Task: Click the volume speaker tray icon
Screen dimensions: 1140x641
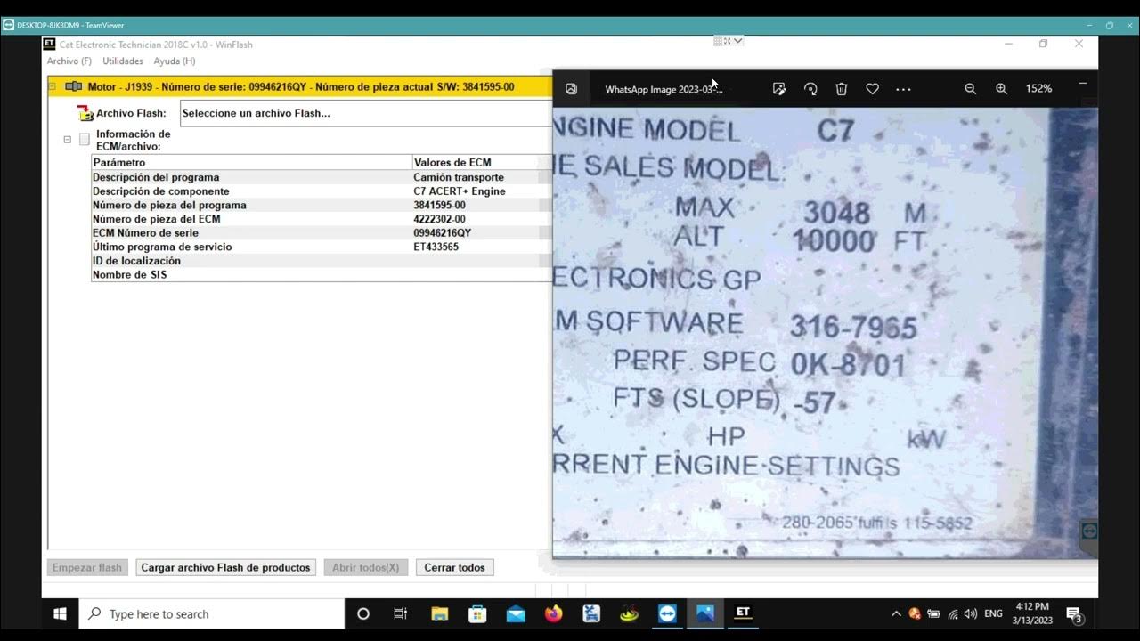Action: pyautogui.click(x=971, y=613)
